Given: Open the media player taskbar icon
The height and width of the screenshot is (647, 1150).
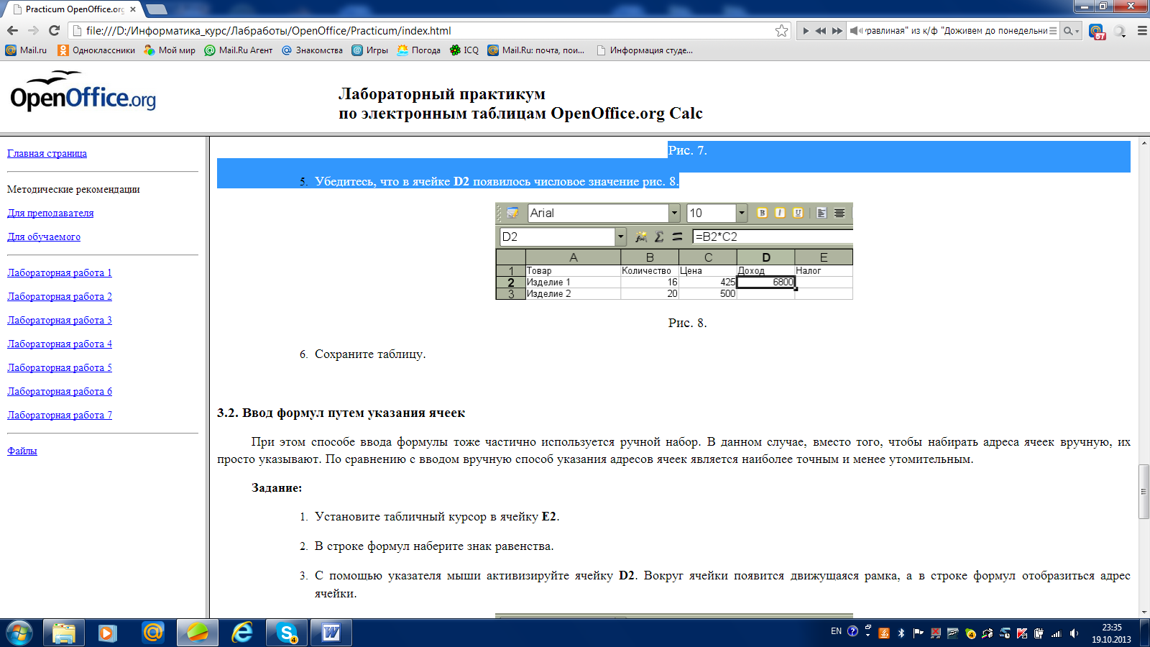Looking at the screenshot, I should 108,633.
